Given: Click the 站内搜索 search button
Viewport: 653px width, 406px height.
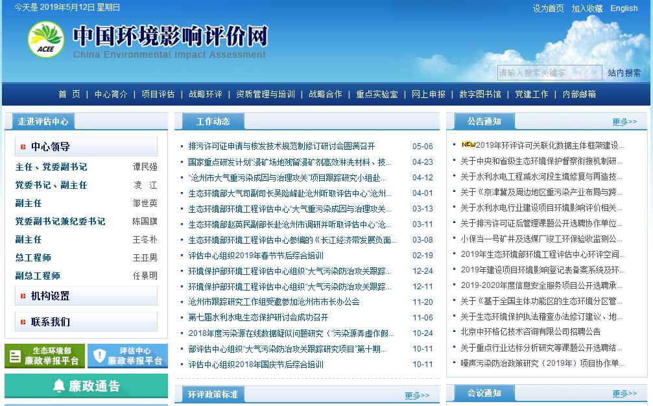Looking at the screenshot, I should point(624,73).
